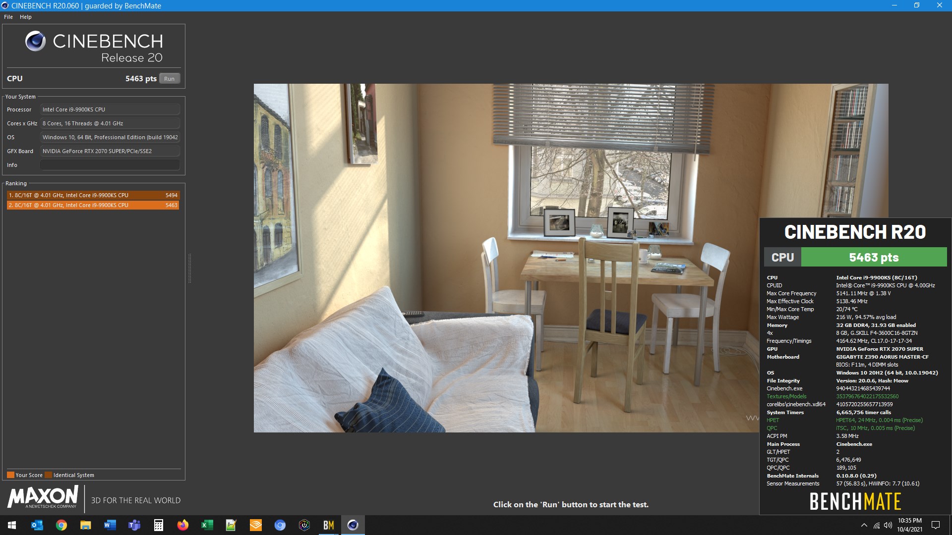Open Outlook from the taskbar
The width and height of the screenshot is (952, 535).
(x=37, y=525)
